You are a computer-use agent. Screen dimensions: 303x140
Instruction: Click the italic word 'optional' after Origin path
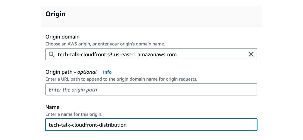tap(87, 72)
